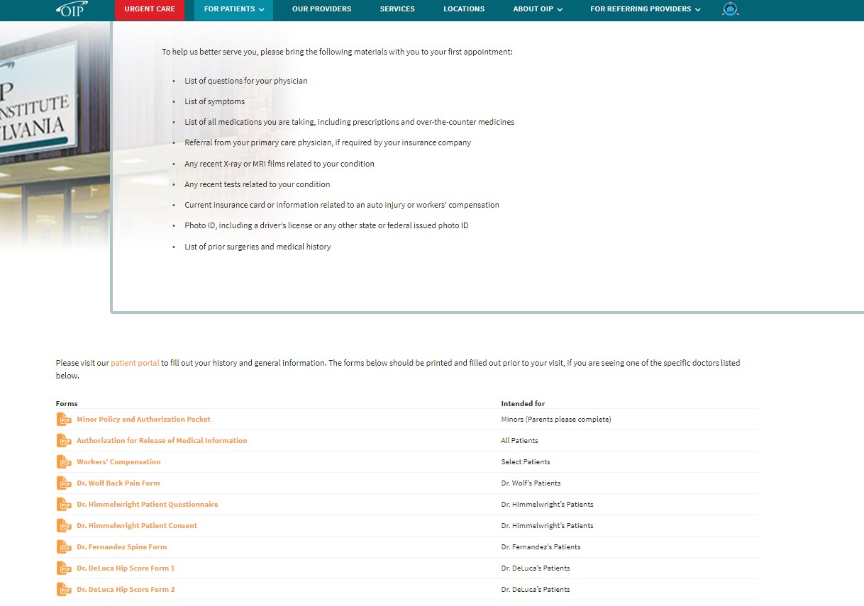Open Dr. DeLuca Hip Score Form 1

tap(126, 568)
